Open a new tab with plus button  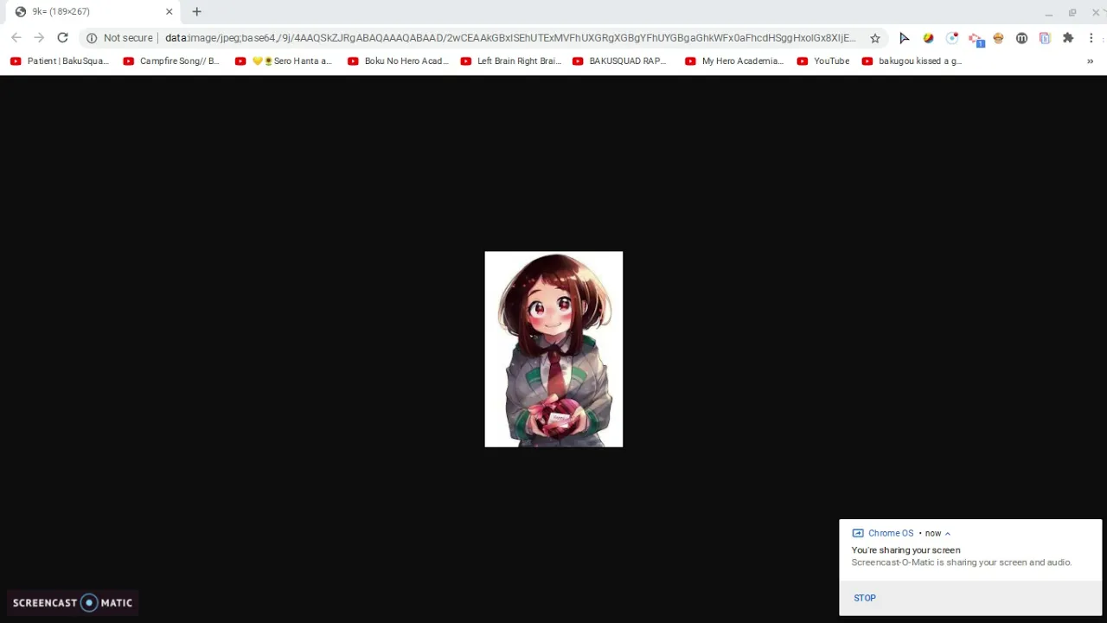[196, 11]
